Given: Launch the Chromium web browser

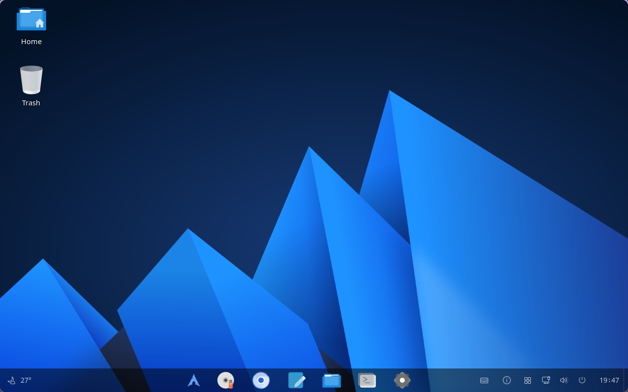Looking at the screenshot, I should (x=261, y=380).
